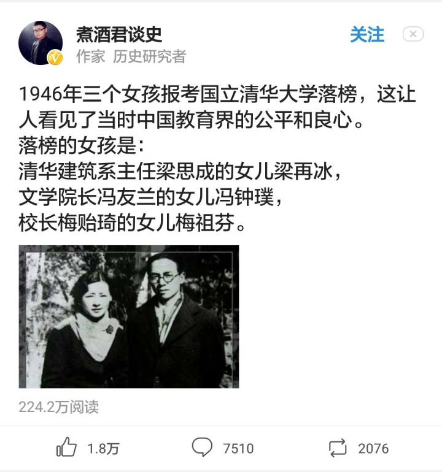
Task: Click the line mentioning 冯钟璞
Action: coord(151,197)
